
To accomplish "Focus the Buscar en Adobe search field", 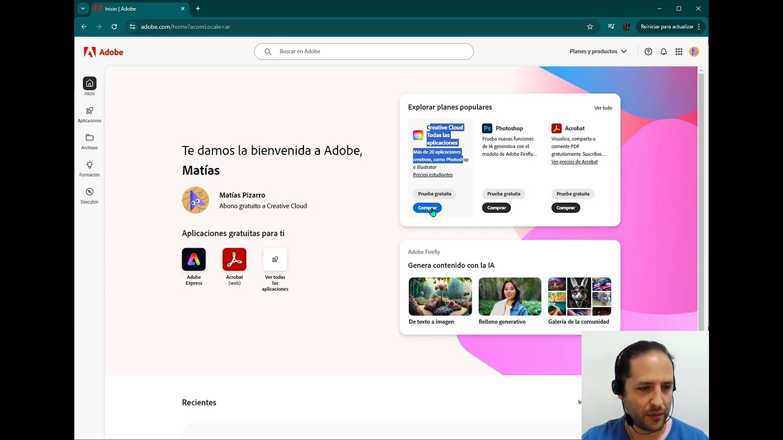I will 364,51.
